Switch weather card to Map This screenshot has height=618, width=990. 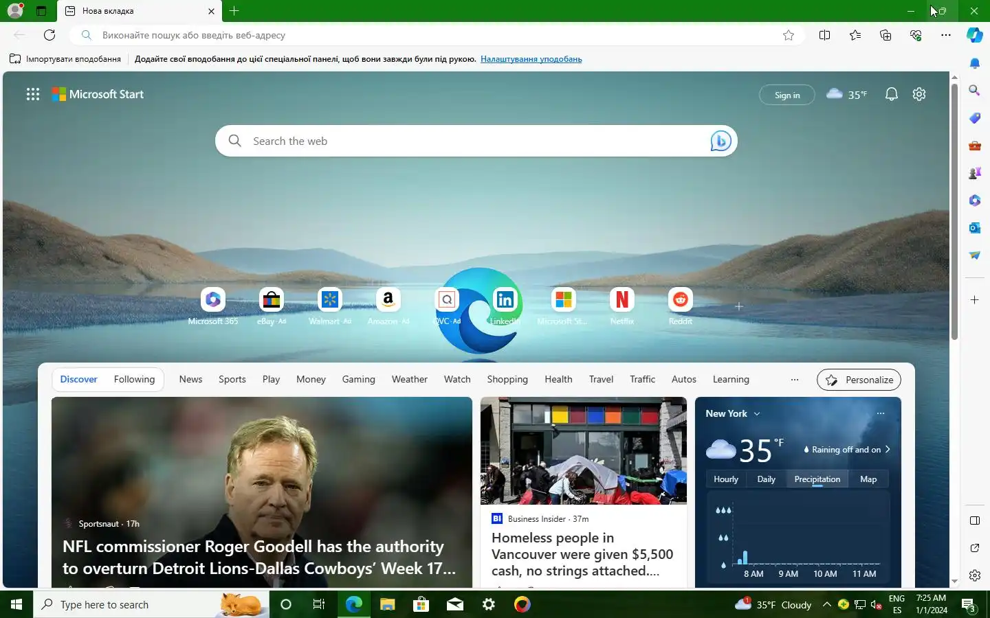(868, 479)
